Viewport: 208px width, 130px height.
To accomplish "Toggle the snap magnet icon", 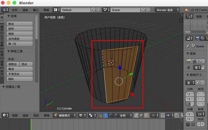I will [x=163, y=115].
